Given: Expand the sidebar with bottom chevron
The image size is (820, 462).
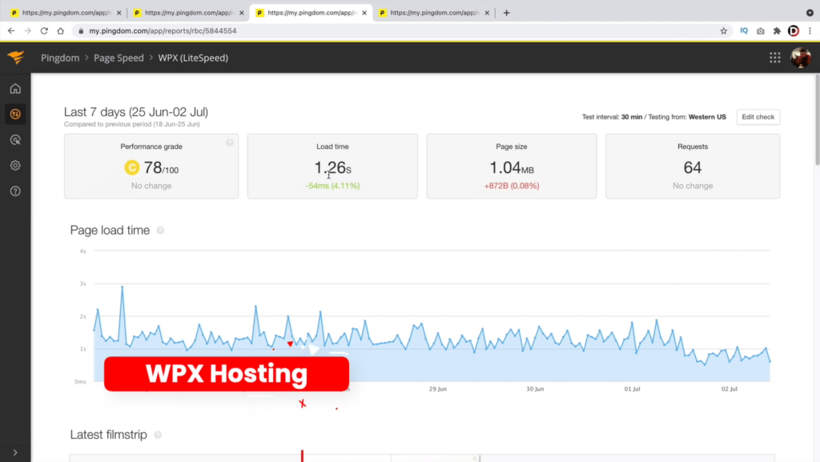Looking at the screenshot, I should (15, 452).
